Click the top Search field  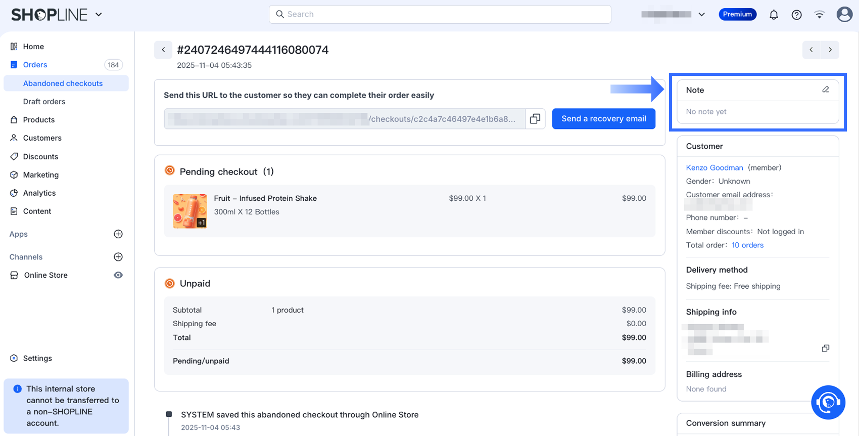pyautogui.click(x=440, y=14)
